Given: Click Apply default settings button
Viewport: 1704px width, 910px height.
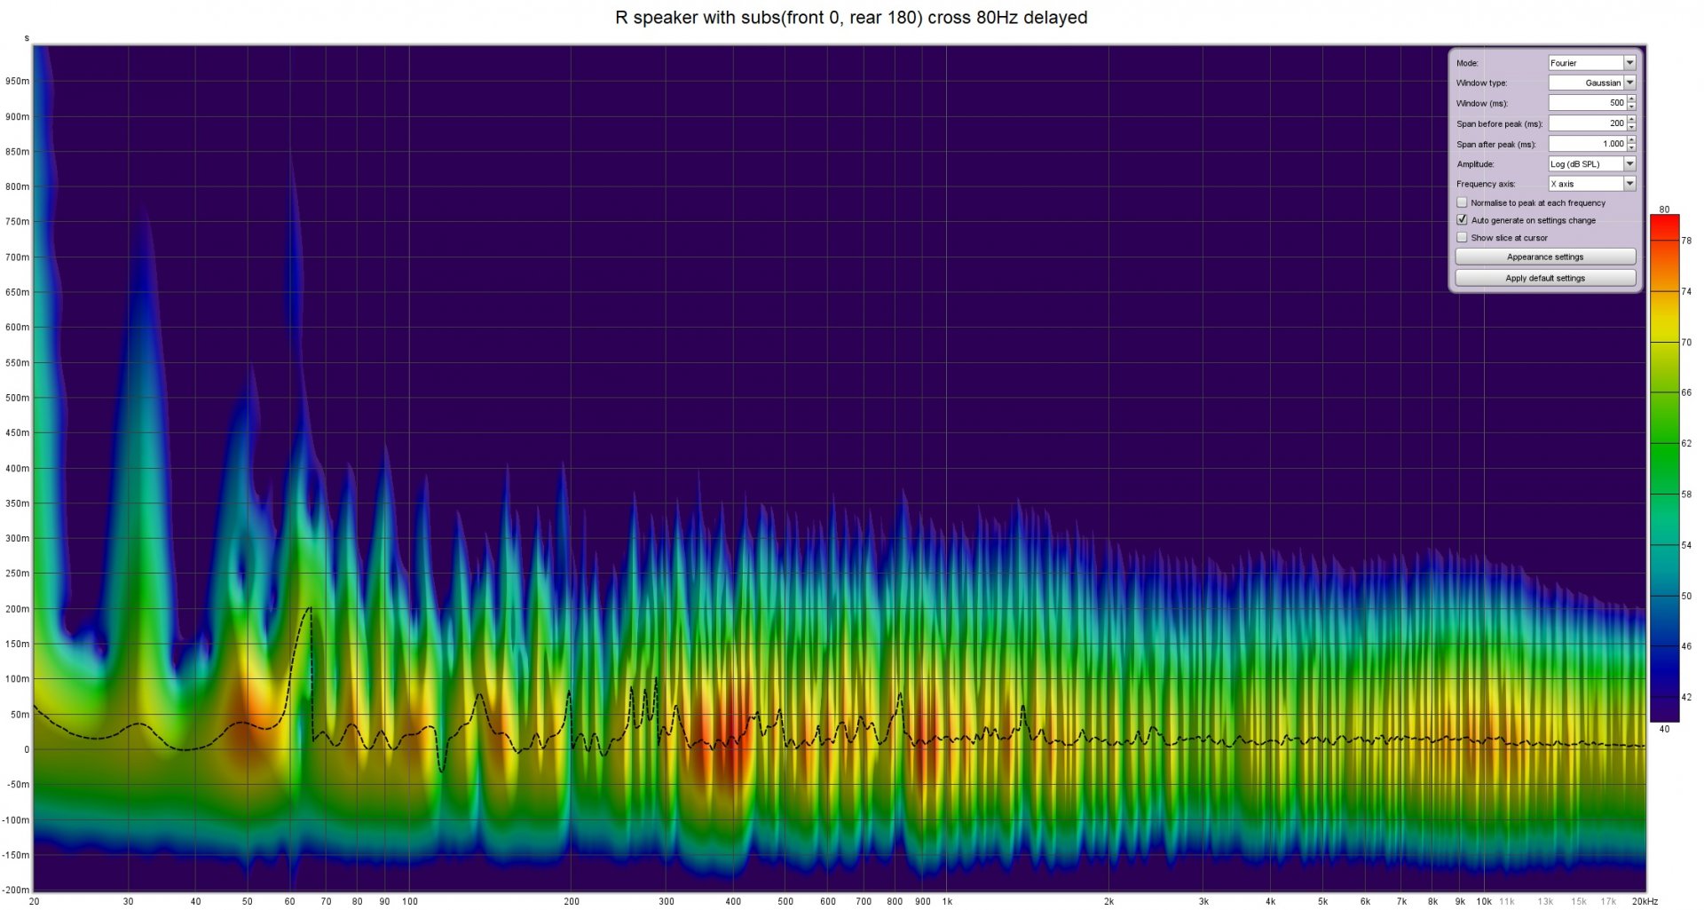Looking at the screenshot, I should click(x=1544, y=278).
